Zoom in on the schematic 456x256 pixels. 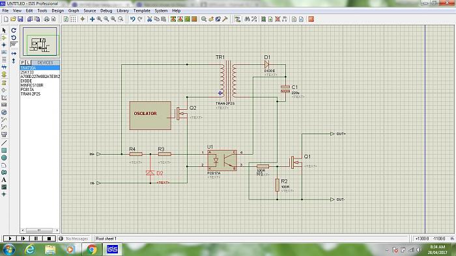click(100, 19)
